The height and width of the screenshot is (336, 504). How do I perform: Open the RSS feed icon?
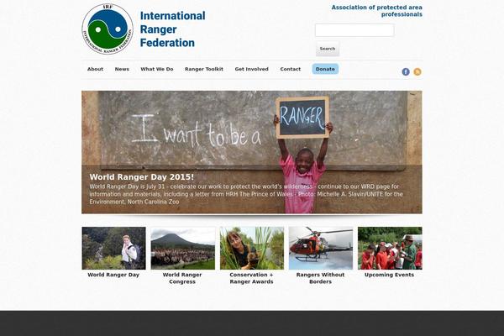(417, 71)
